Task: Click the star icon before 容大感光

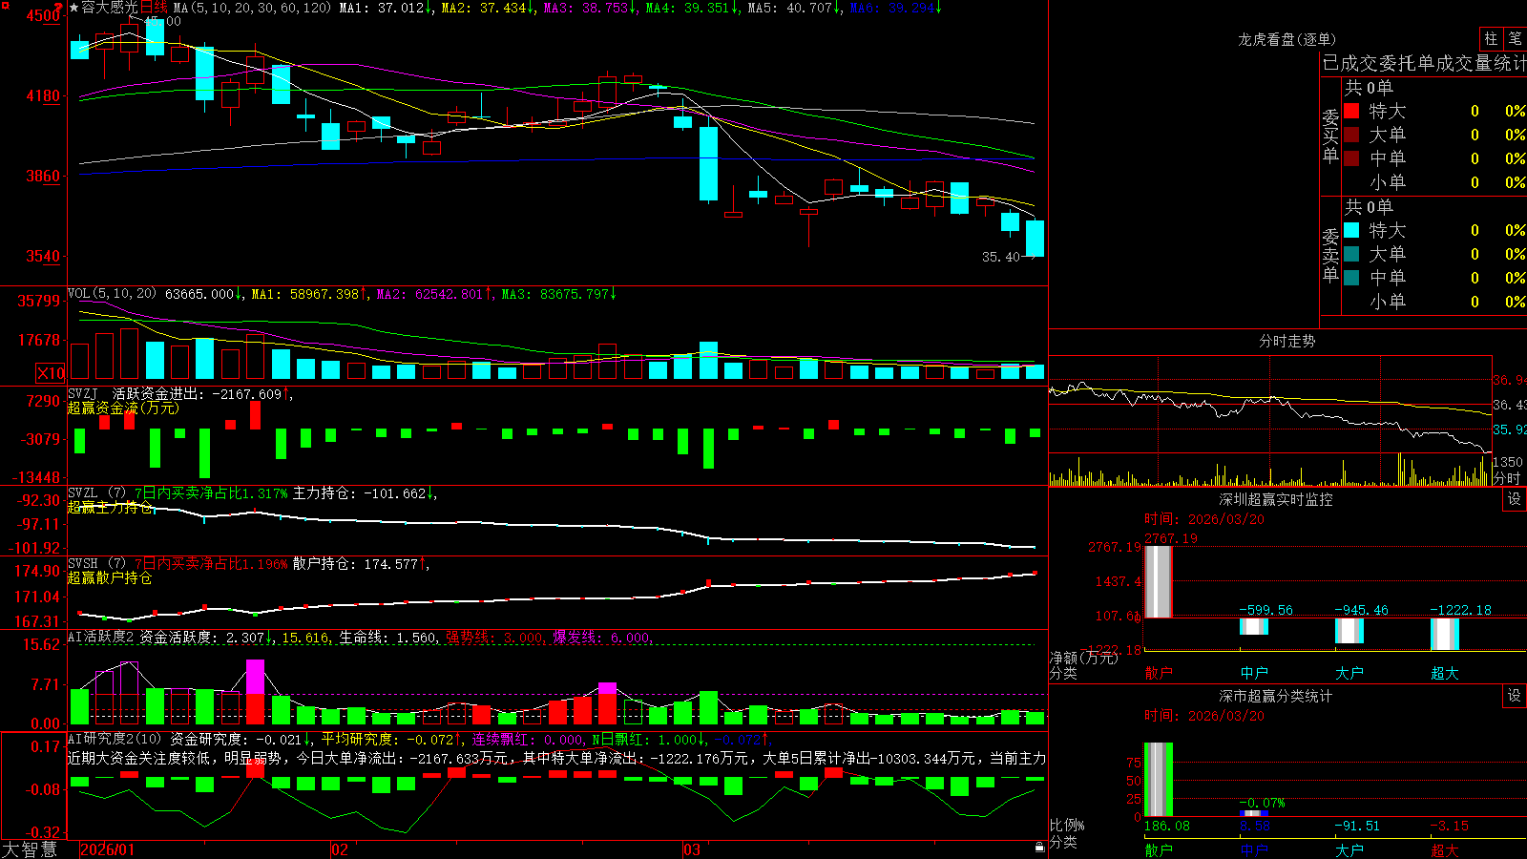Action: (x=74, y=8)
